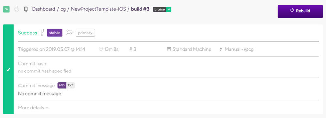Click the Rebuild button
Screen dimensions: 326x118
tap(300, 11)
